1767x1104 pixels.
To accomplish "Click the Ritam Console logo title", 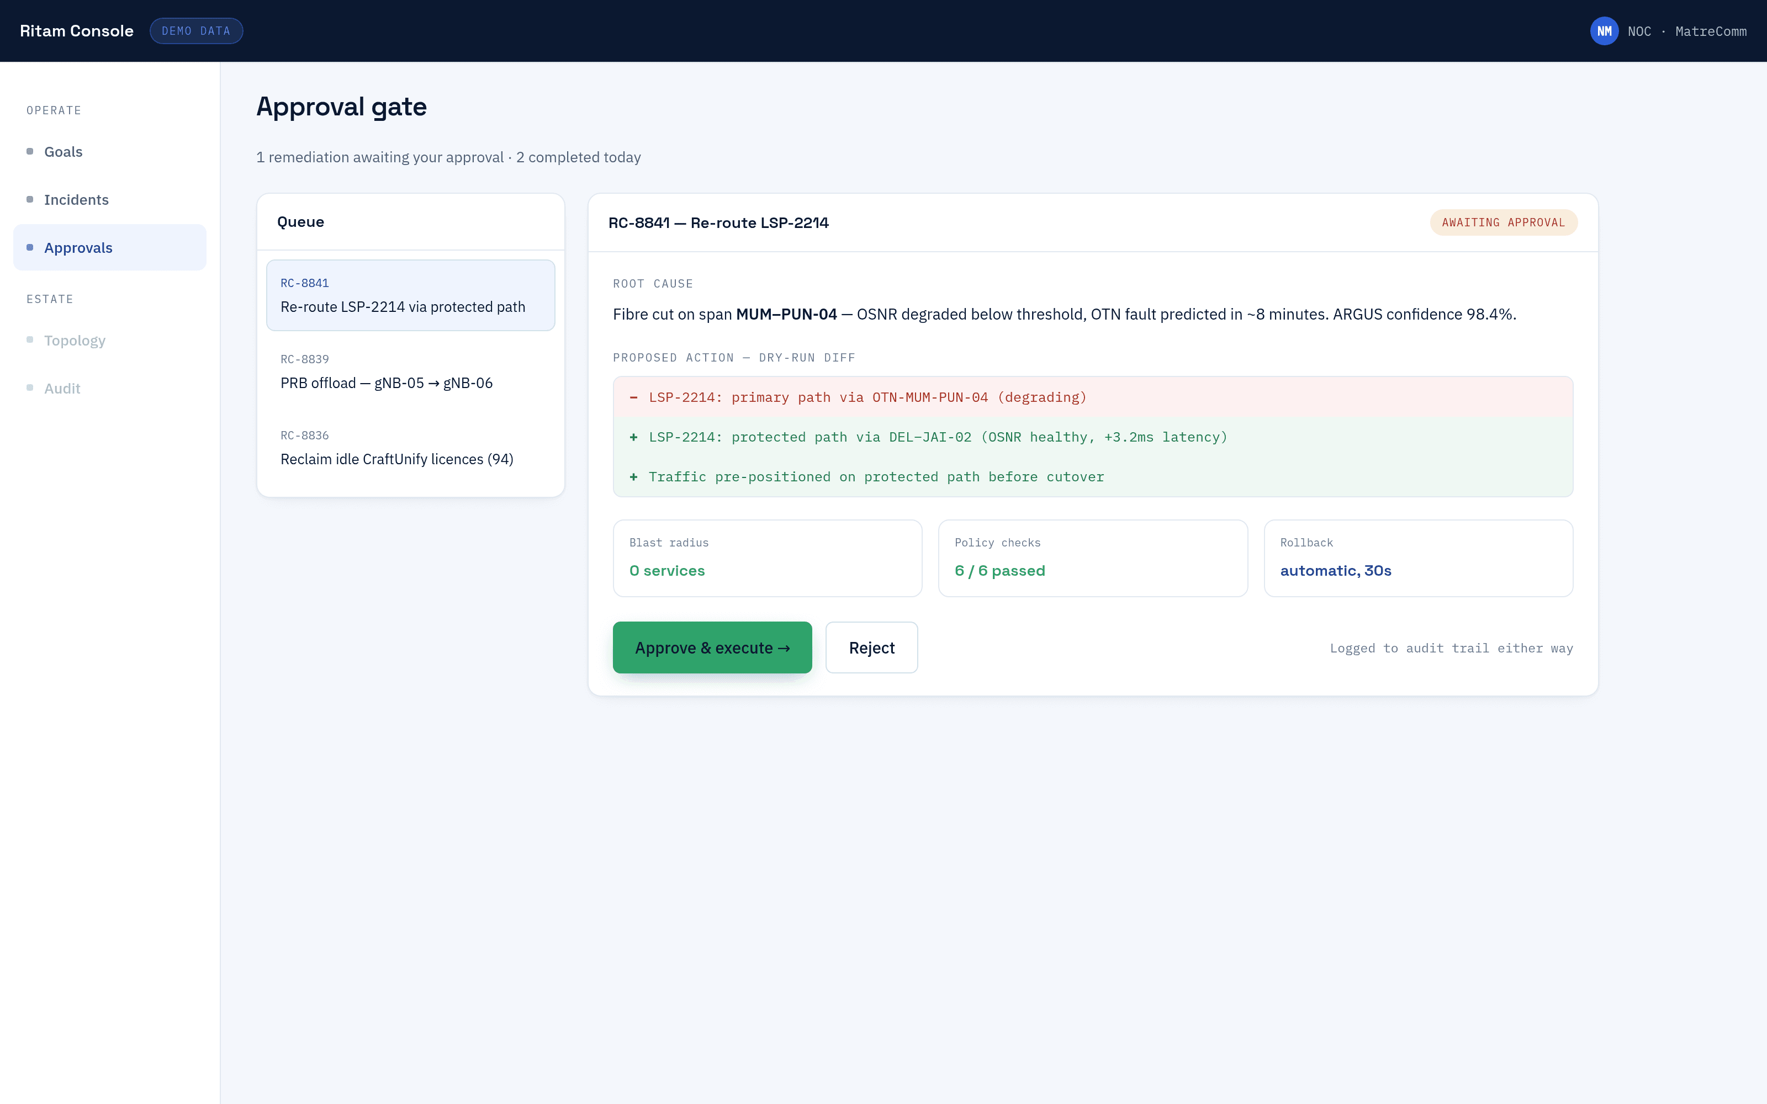I will click(77, 31).
